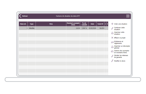The image size is (146, 94).
Task: Go back using the Retour label
Action: click(x=25, y=16)
